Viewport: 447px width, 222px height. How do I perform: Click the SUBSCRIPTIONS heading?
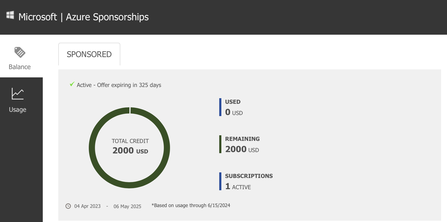(249, 176)
